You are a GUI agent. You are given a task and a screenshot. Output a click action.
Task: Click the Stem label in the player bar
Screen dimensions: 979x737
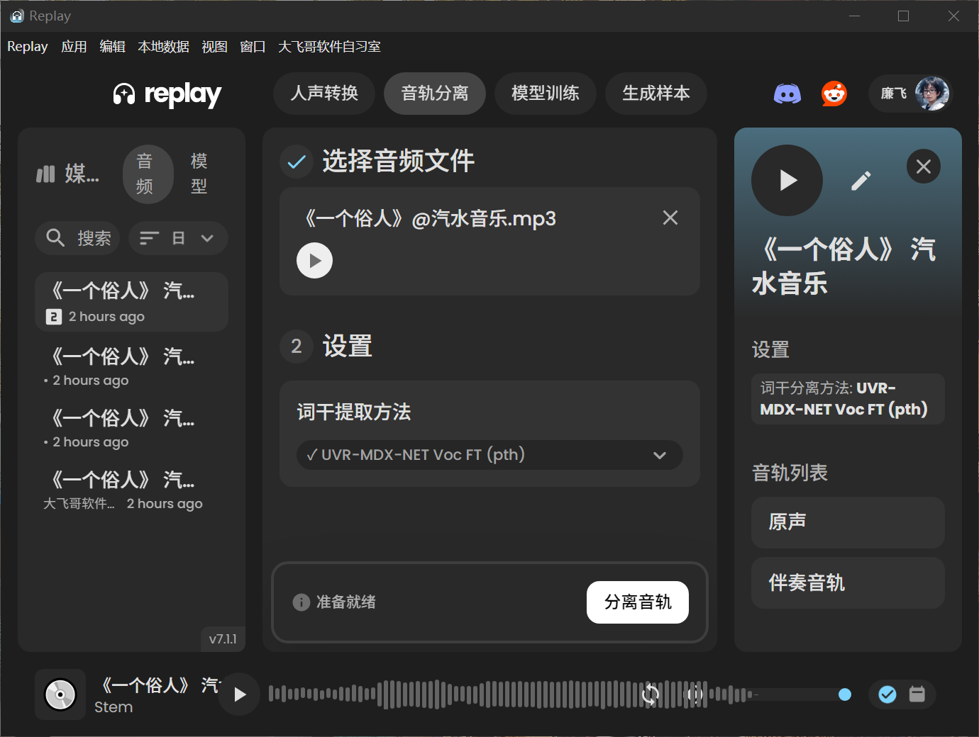point(114,707)
